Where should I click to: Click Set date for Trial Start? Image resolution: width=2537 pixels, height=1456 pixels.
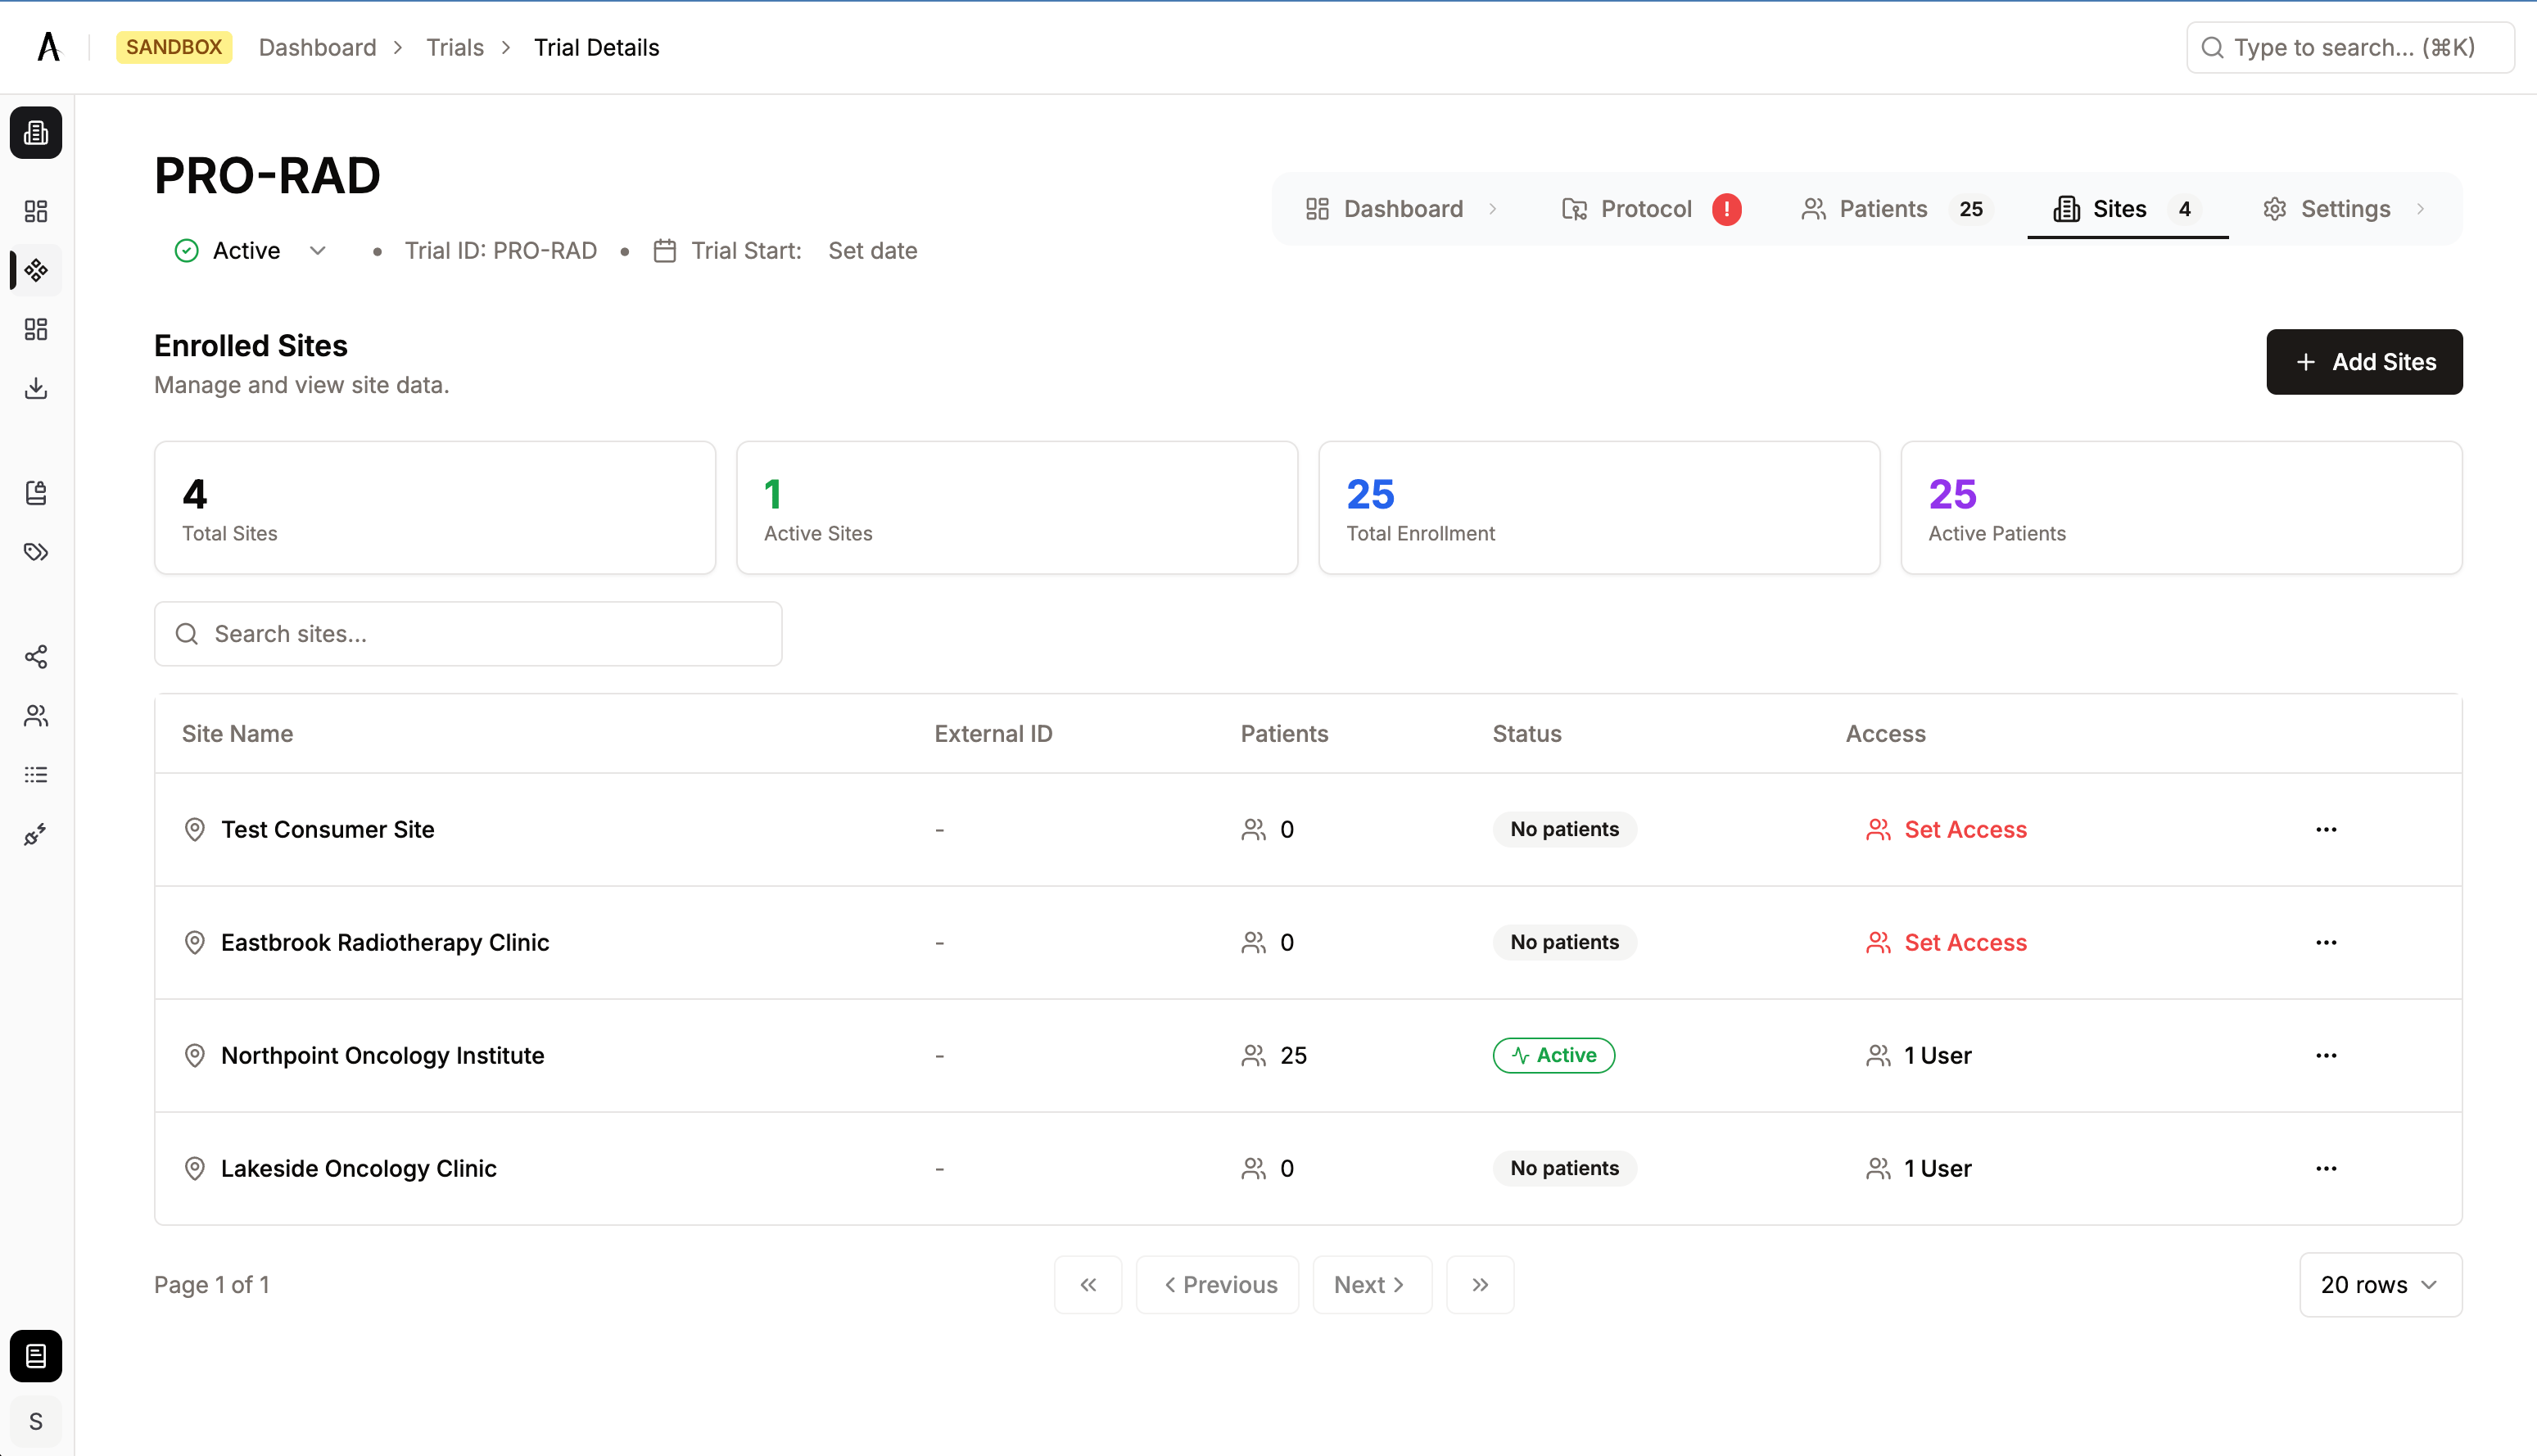(x=872, y=250)
